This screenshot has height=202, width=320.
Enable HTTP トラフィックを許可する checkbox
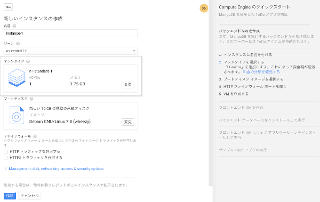pyautogui.click(x=5, y=151)
